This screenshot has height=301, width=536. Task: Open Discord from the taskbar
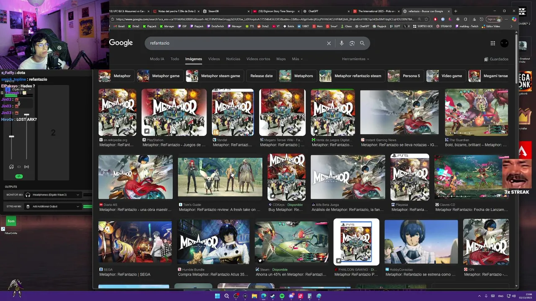tap(291, 296)
